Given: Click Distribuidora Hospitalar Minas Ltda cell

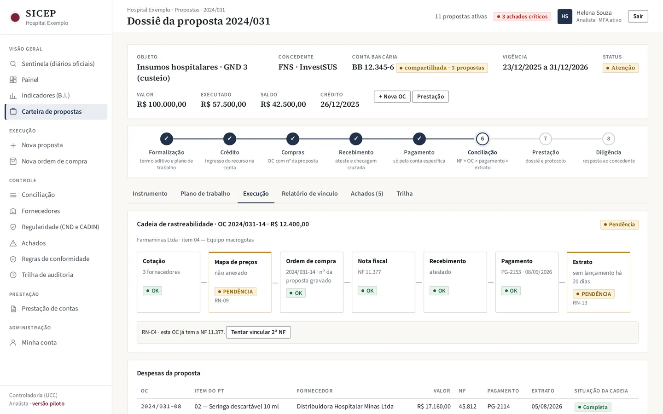Looking at the screenshot, I should [x=345, y=407].
